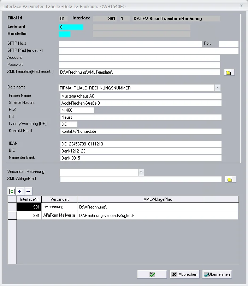This screenshot has height=286, width=248.
Task: Click the Account input field
Action: [139, 58]
